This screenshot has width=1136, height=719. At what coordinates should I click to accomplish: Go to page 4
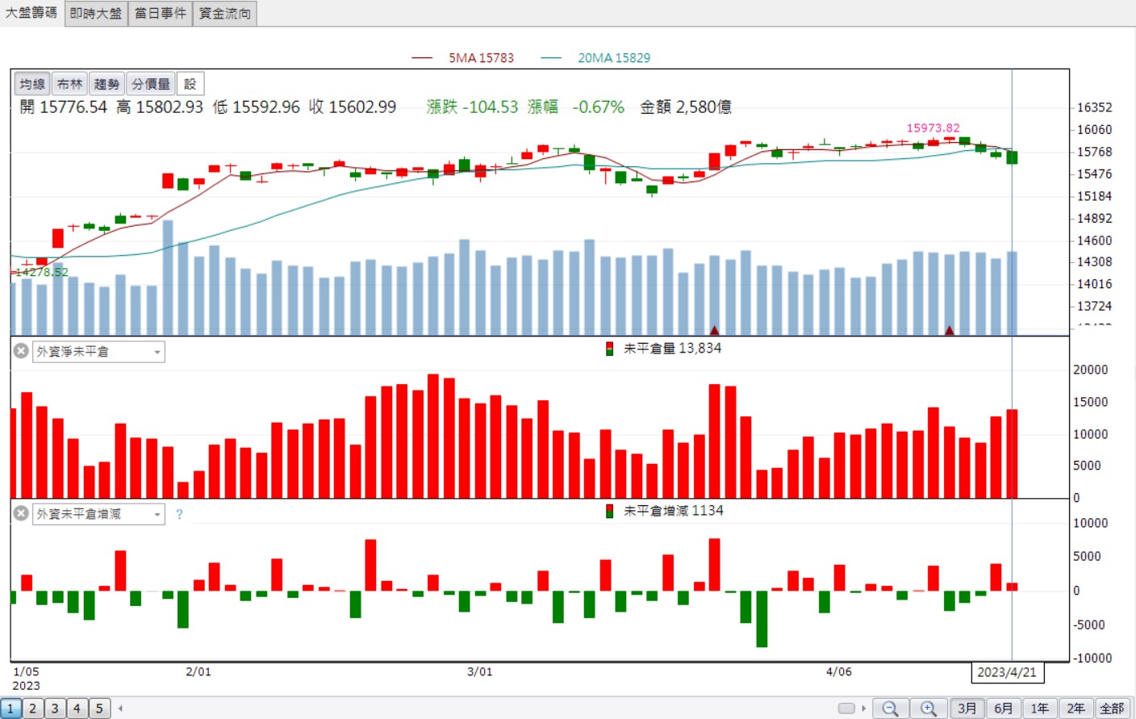coord(77,709)
